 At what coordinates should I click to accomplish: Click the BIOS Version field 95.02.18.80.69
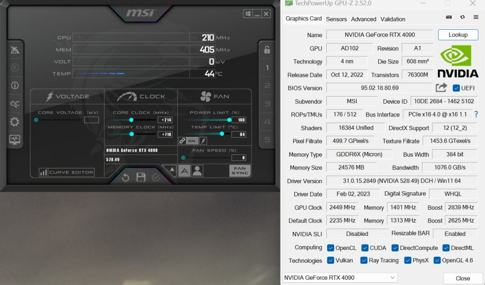click(379, 88)
